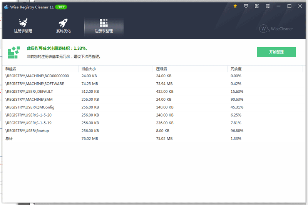Maximize the Wise Registry Cleaner window

pyautogui.click(x=289, y=6)
